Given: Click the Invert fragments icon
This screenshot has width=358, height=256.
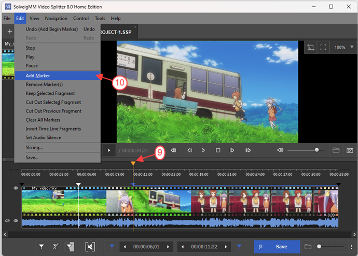Looking at the screenshot, I should tap(70, 247).
